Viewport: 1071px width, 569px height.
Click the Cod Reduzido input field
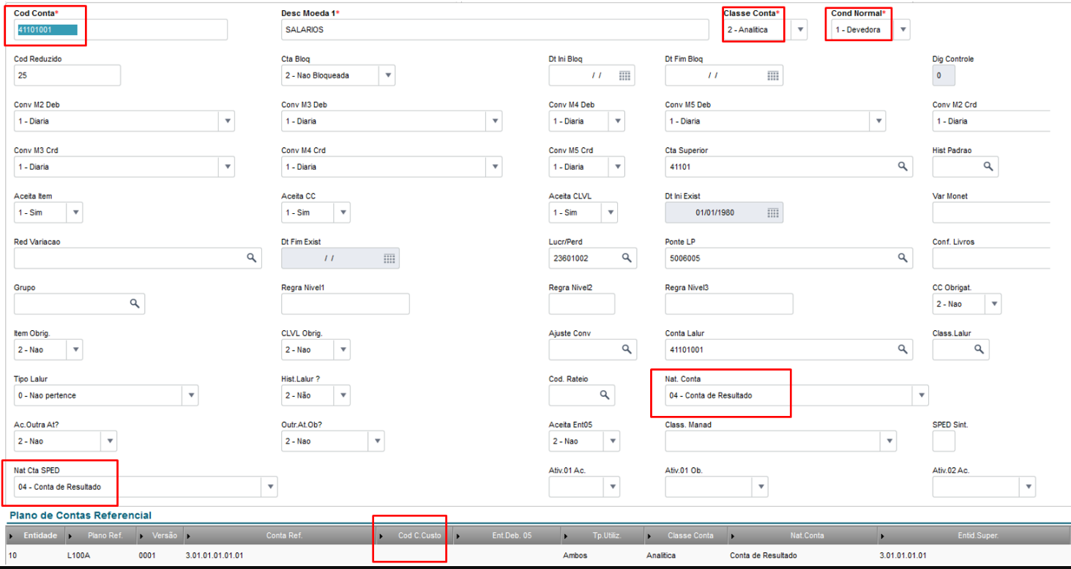(67, 75)
